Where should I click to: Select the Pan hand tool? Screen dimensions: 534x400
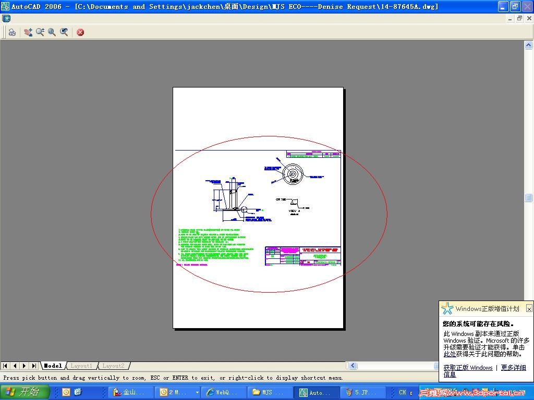[28, 32]
